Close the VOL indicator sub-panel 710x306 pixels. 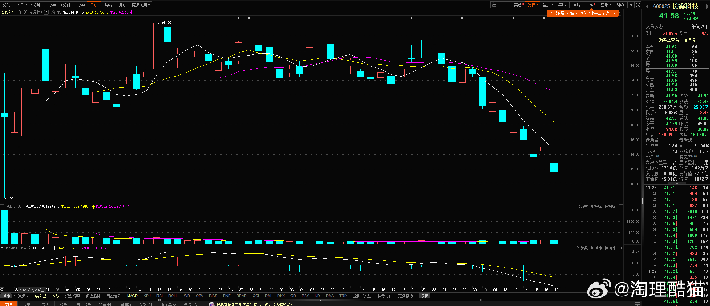point(621,207)
